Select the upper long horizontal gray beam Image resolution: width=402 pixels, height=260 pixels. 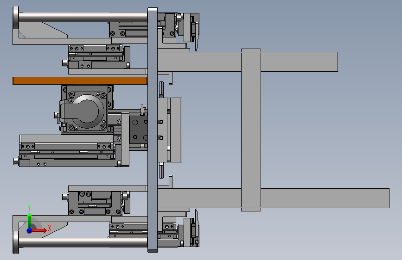tap(248, 62)
